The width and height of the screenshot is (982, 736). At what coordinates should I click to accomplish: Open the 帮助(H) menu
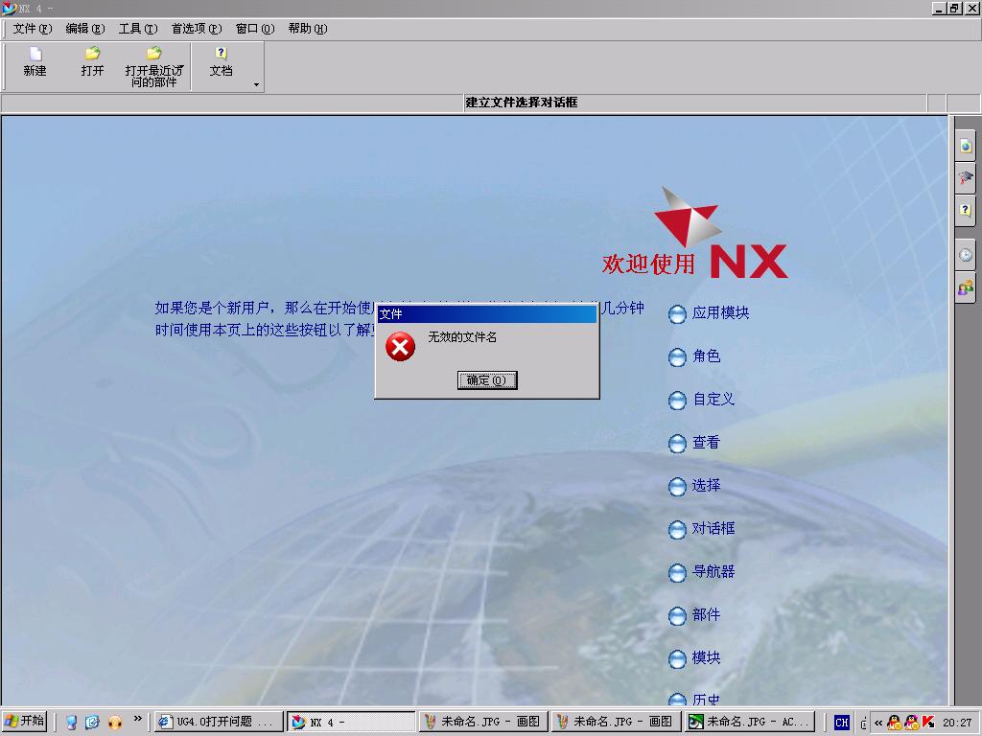click(308, 28)
